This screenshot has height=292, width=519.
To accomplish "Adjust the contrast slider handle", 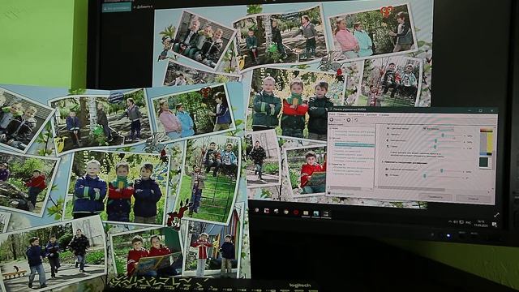I will (x=435, y=140).
